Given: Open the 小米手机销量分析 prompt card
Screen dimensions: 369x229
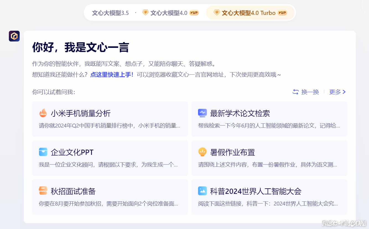Looking at the screenshot, I should click(110, 119).
